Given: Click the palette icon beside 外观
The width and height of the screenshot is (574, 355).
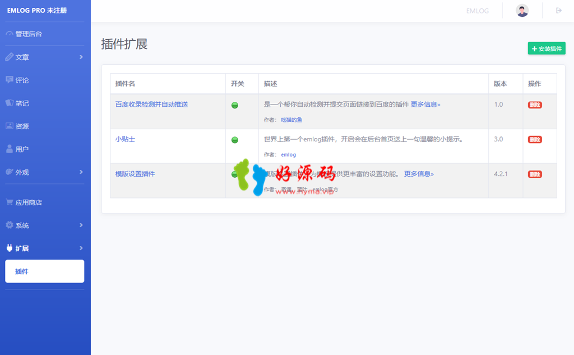Looking at the screenshot, I should 9,172.
